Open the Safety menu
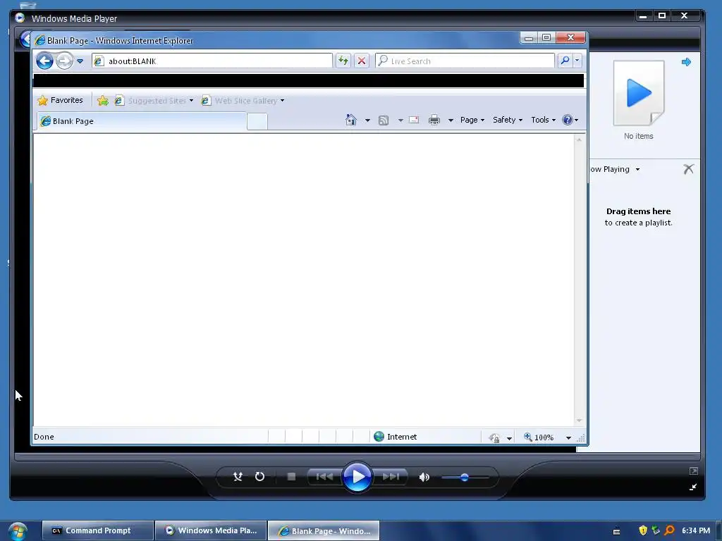722x541 pixels. tap(508, 120)
